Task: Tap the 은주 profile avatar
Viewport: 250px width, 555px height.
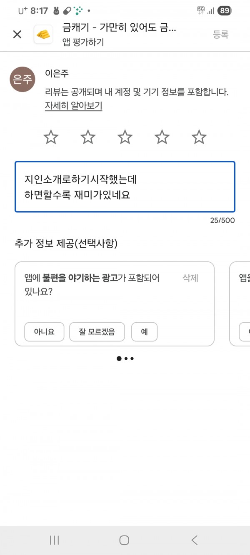Action: [x=22, y=80]
